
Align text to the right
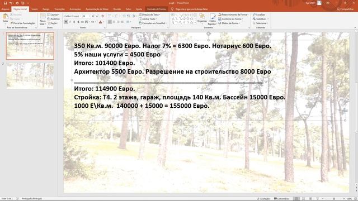tap(118, 22)
